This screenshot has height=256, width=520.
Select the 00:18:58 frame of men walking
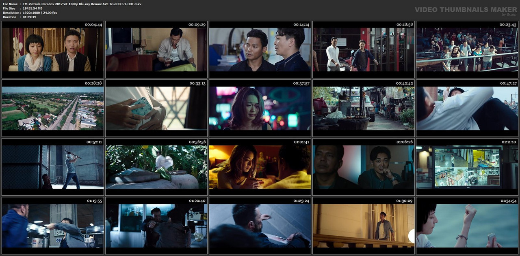coord(364,49)
